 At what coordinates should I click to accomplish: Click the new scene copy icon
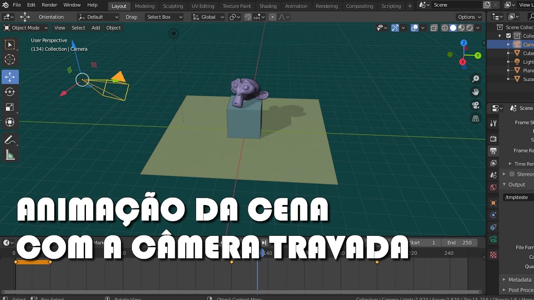pyautogui.click(x=487, y=5)
